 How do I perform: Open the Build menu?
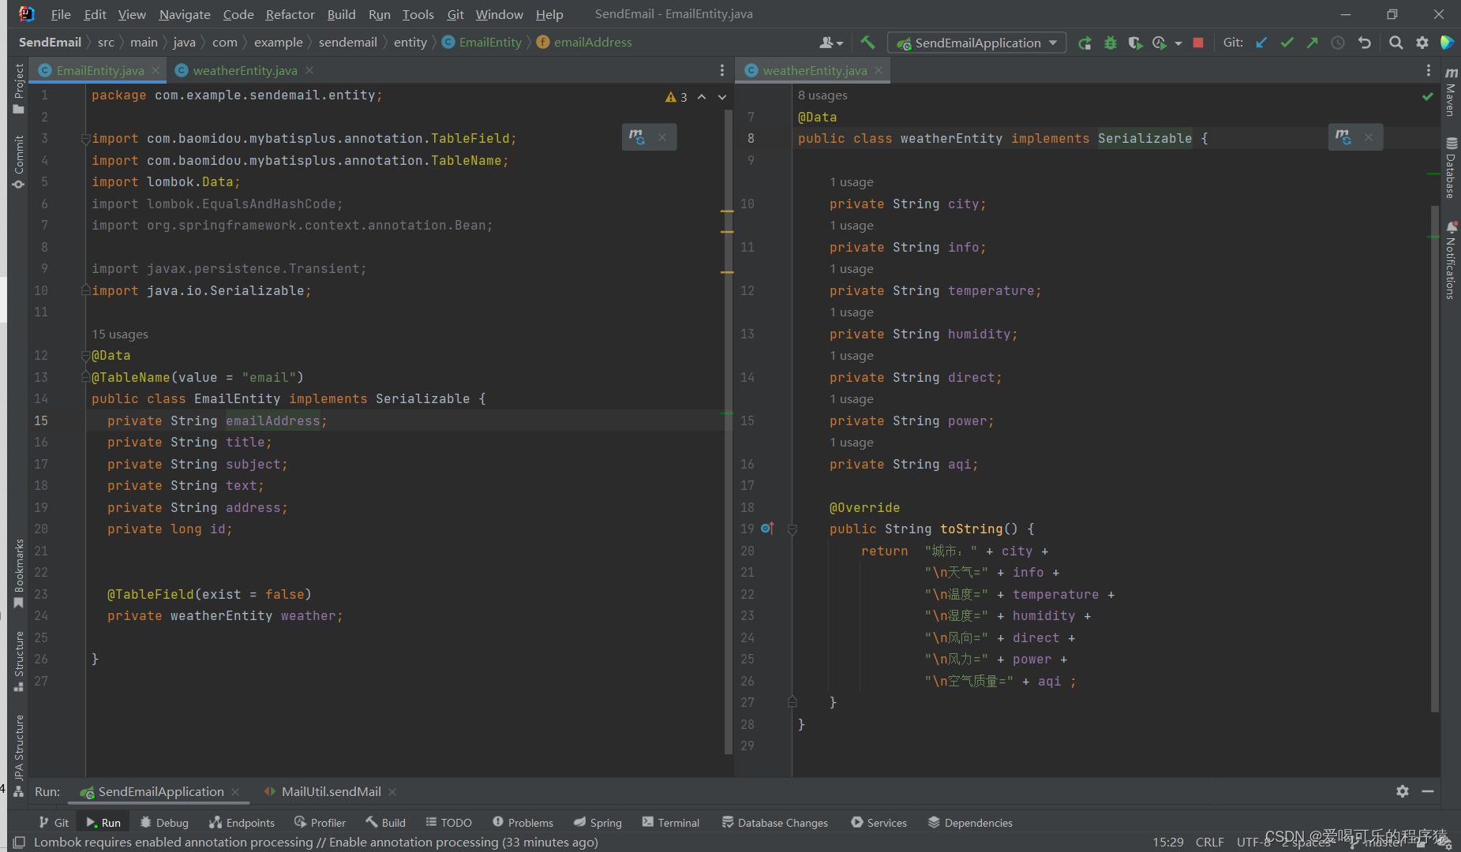coord(341,14)
